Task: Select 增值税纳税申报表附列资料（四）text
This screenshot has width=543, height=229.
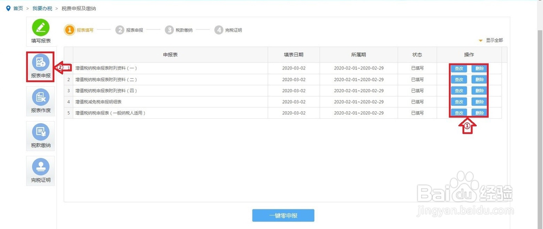Action: (106, 91)
